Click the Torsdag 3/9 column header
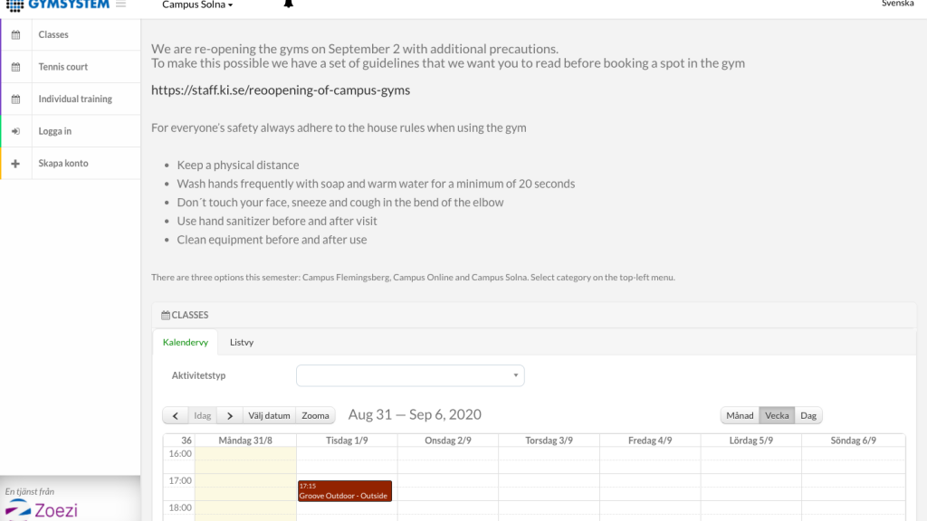927x521 pixels. (x=550, y=440)
